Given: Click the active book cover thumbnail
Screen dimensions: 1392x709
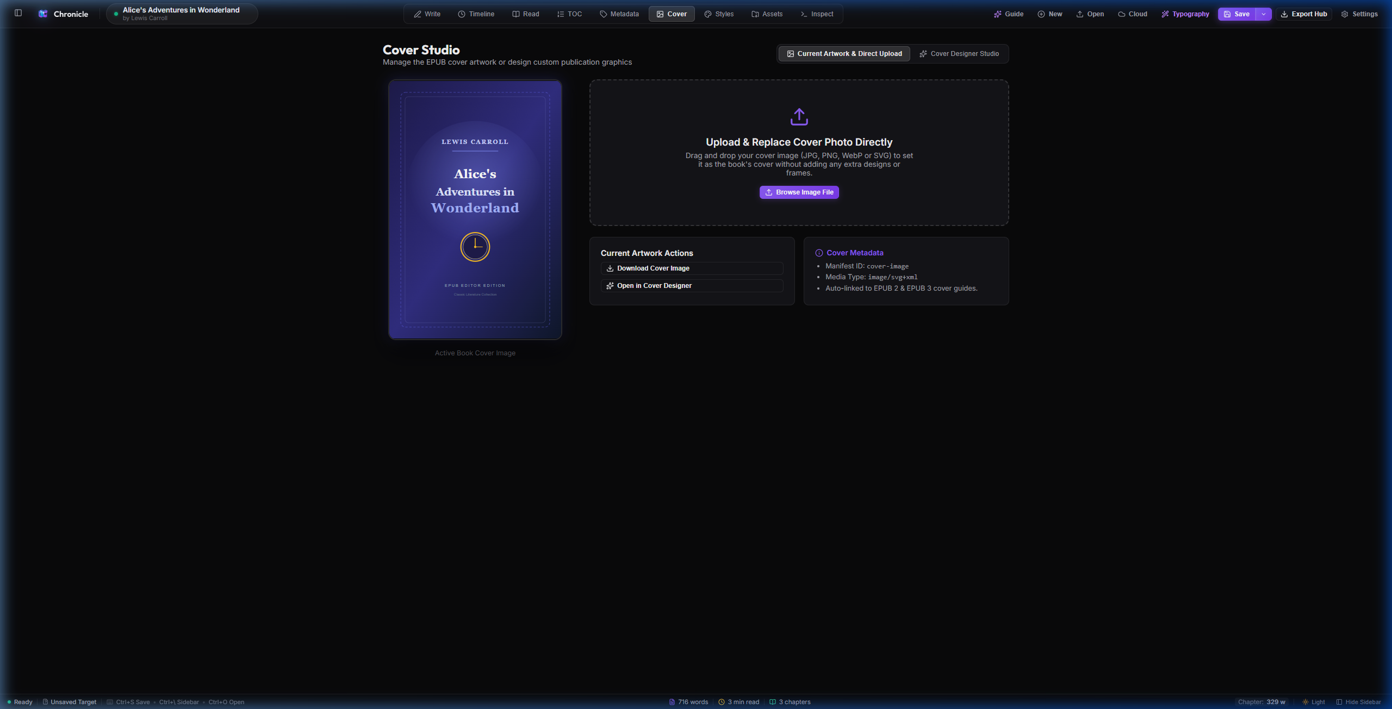Looking at the screenshot, I should tap(475, 210).
